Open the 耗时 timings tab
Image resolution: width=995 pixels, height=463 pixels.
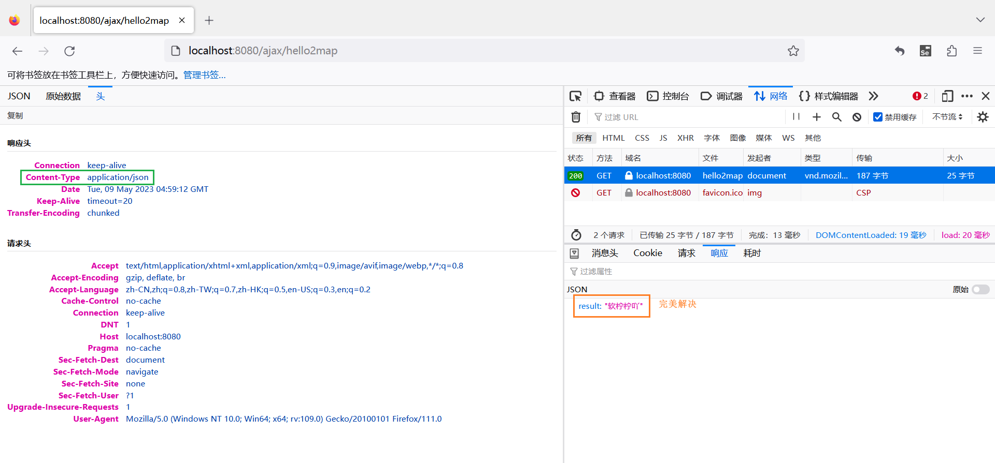tap(752, 253)
